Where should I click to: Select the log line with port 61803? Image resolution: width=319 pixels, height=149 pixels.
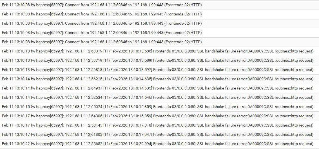(x=157, y=134)
